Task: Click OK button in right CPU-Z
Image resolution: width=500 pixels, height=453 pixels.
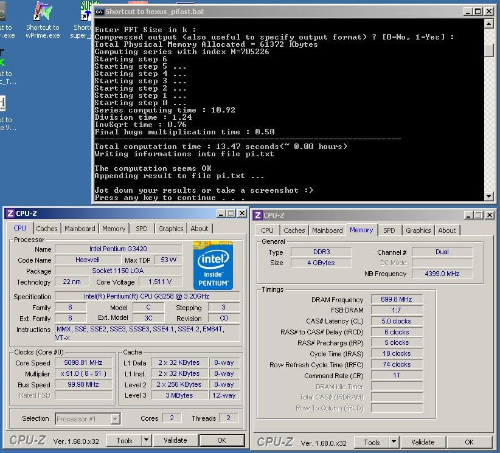Action: (x=469, y=442)
